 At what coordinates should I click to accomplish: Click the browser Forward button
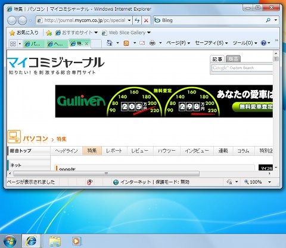coord(22,20)
